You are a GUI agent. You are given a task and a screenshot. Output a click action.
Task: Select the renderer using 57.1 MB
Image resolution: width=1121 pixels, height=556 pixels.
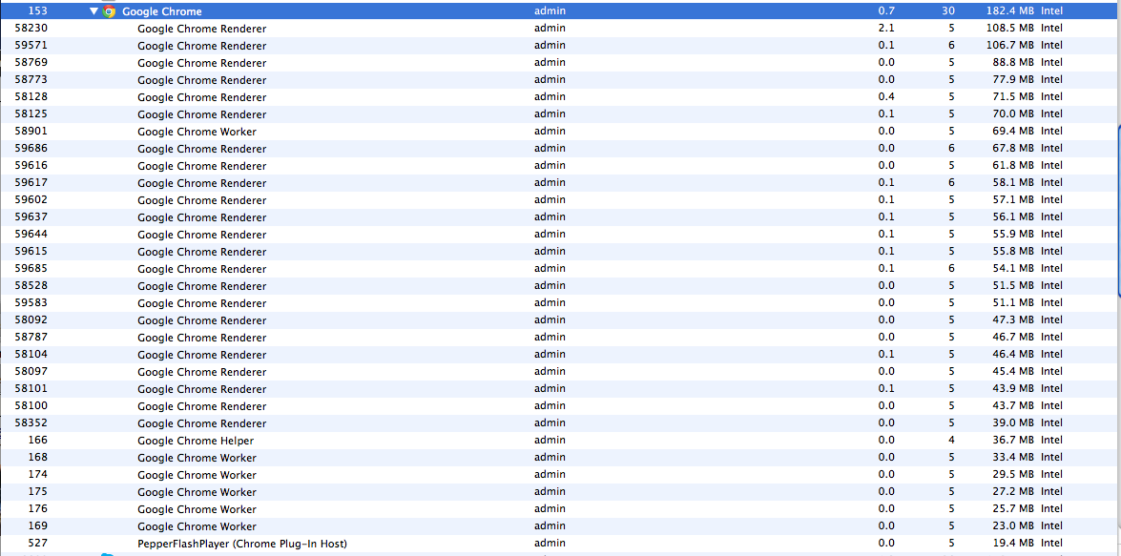561,200
